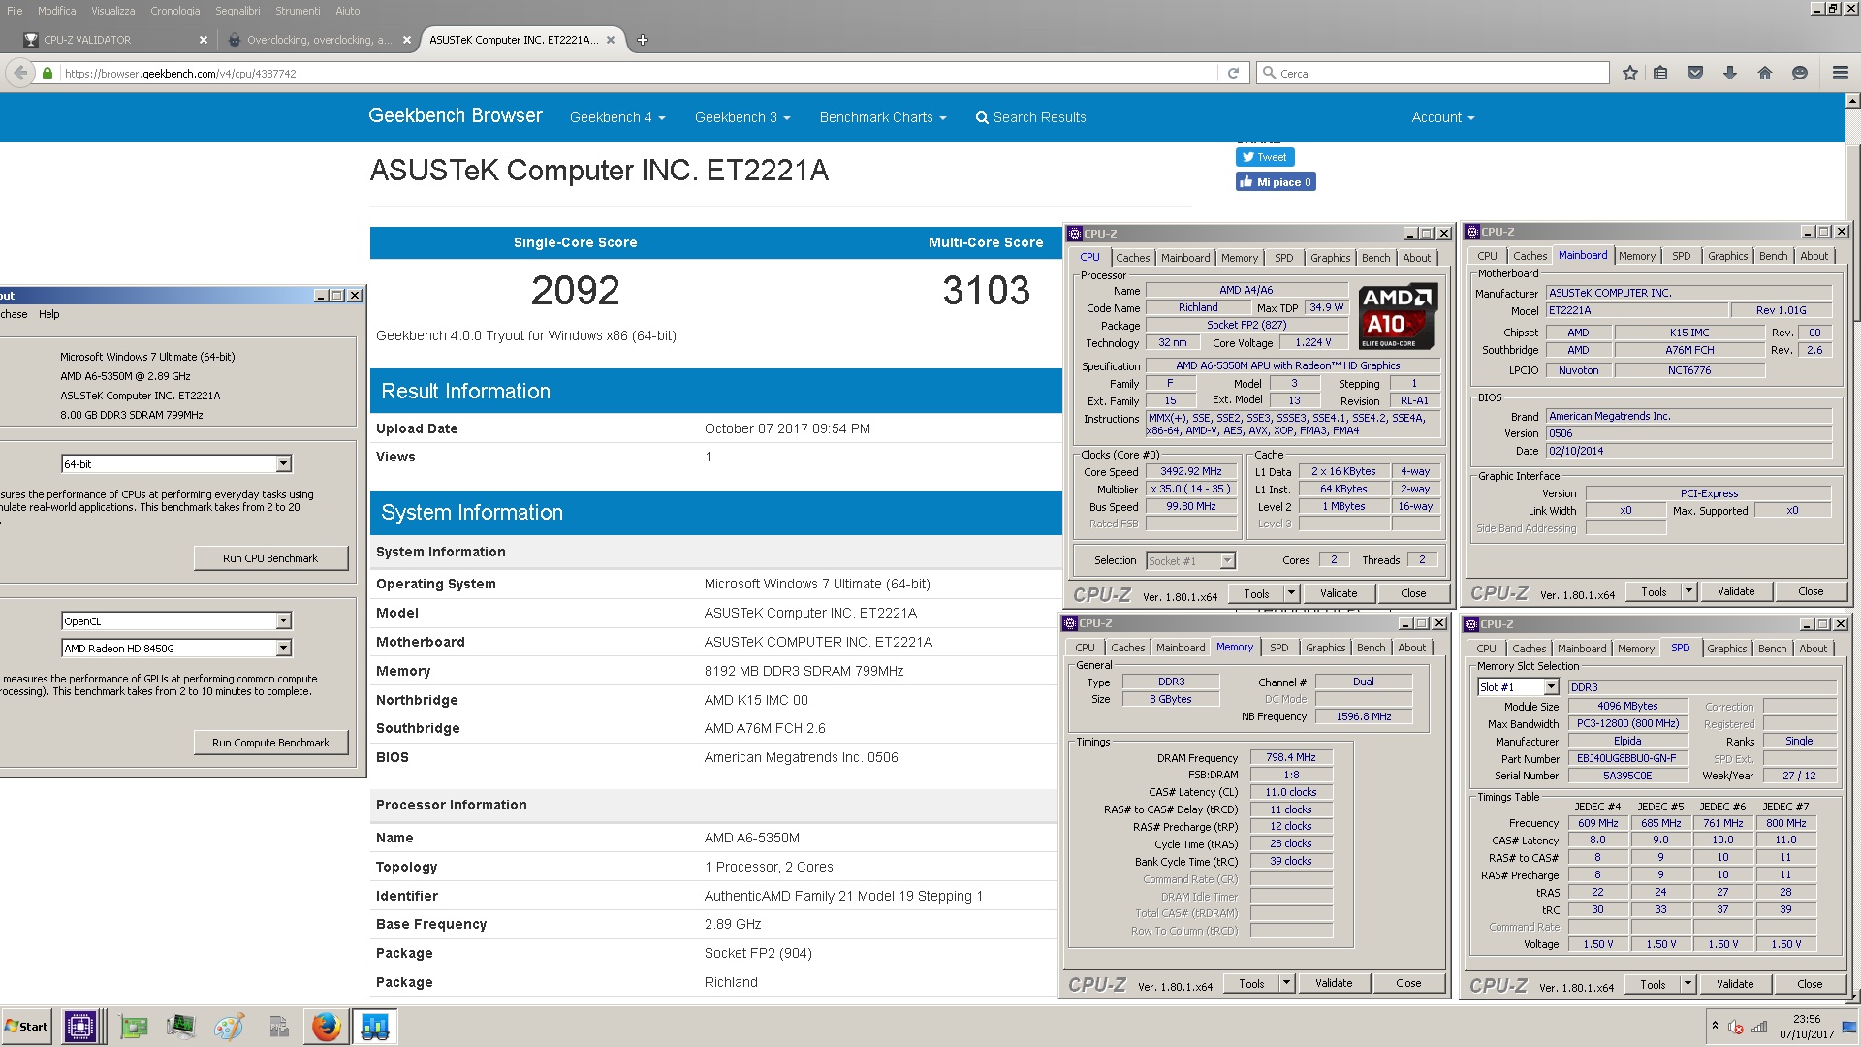Open the system monitor taskbar icon
This screenshot has width=1861, height=1047.
180,1027
